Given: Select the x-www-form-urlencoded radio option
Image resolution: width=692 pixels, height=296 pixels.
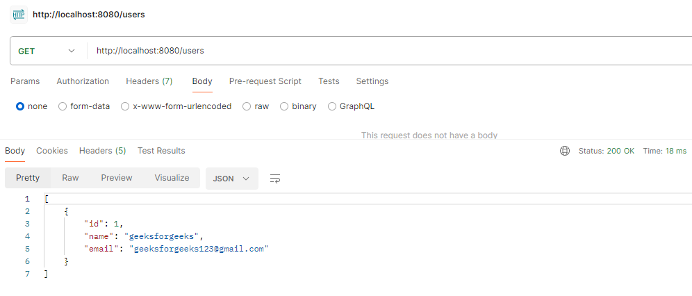Looking at the screenshot, I should 125,106.
